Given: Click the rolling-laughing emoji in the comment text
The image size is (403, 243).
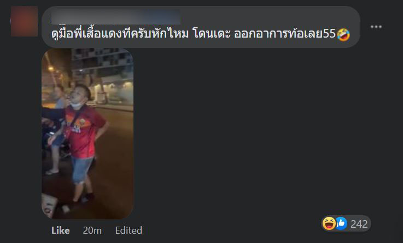Looking at the screenshot, I should coord(343,34).
